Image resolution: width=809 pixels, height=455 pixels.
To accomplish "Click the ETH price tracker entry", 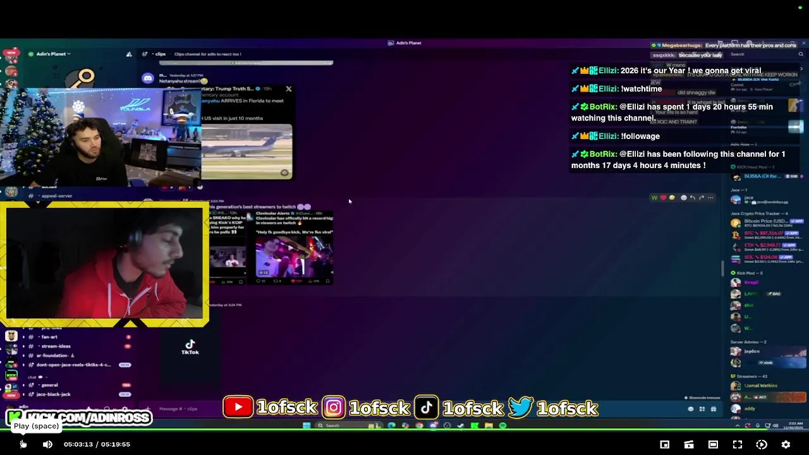I will click(768, 246).
